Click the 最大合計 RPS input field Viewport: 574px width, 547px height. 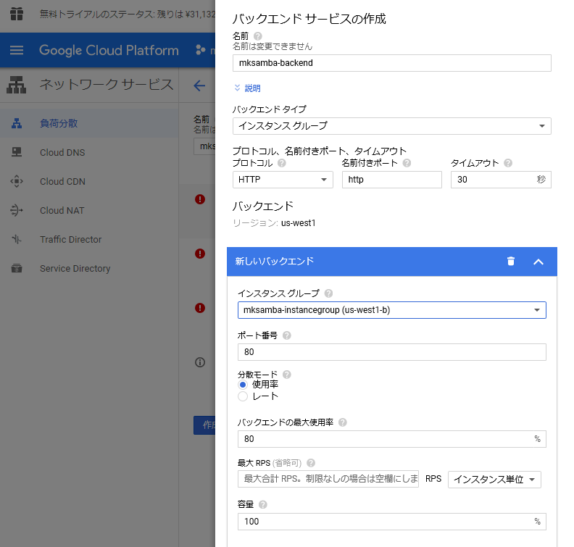point(328,480)
